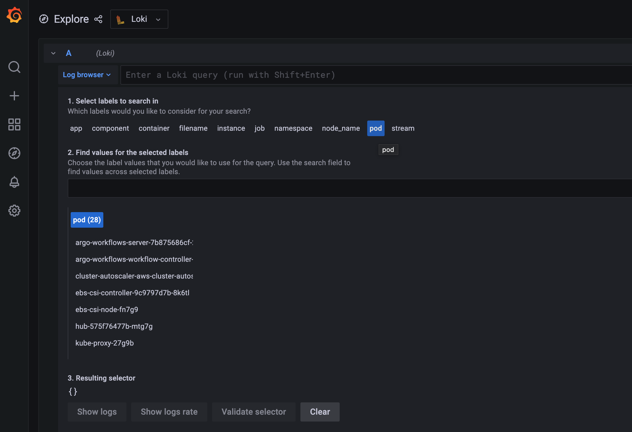Select pod value argo-workflows-workflow-controller
This screenshot has height=432, width=632.
tap(134, 259)
